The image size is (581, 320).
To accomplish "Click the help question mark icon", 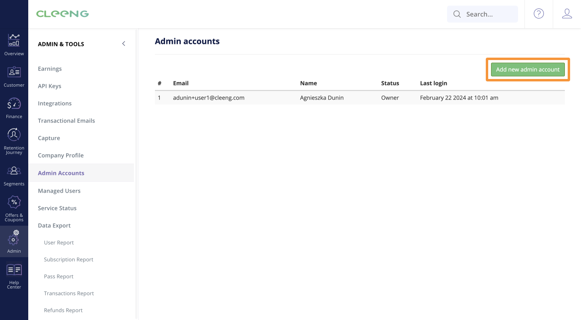I will point(539,13).
